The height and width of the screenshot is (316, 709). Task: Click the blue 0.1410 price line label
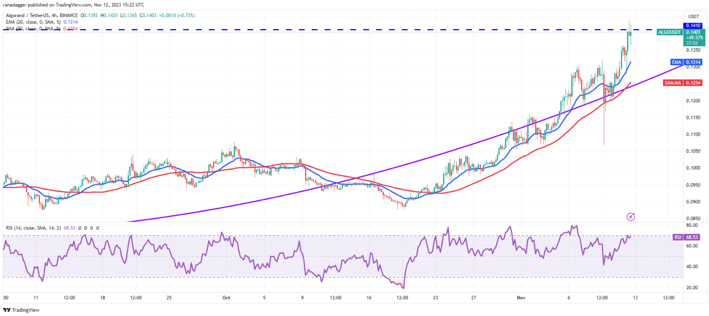pos(693,25)
